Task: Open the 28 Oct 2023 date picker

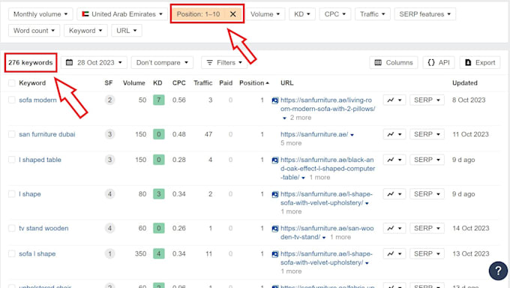Action: tap(94, 62)
